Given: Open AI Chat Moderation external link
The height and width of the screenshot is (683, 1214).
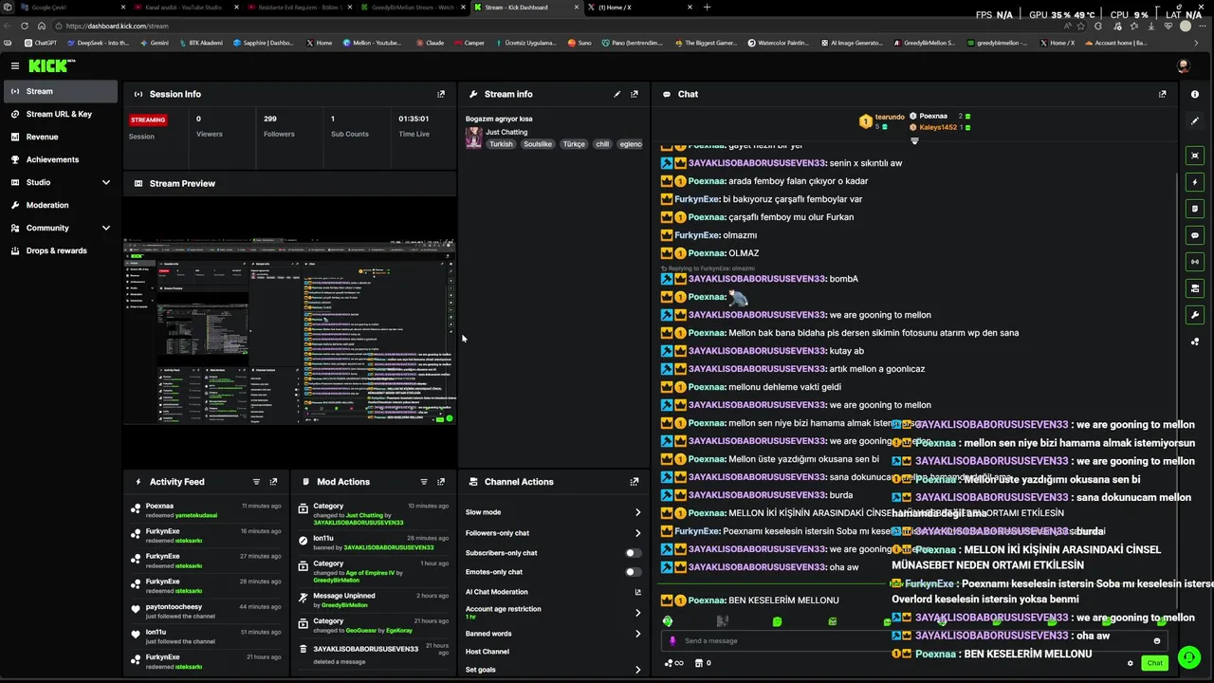Looking at the screenshot, I should (x=637, y=592).
